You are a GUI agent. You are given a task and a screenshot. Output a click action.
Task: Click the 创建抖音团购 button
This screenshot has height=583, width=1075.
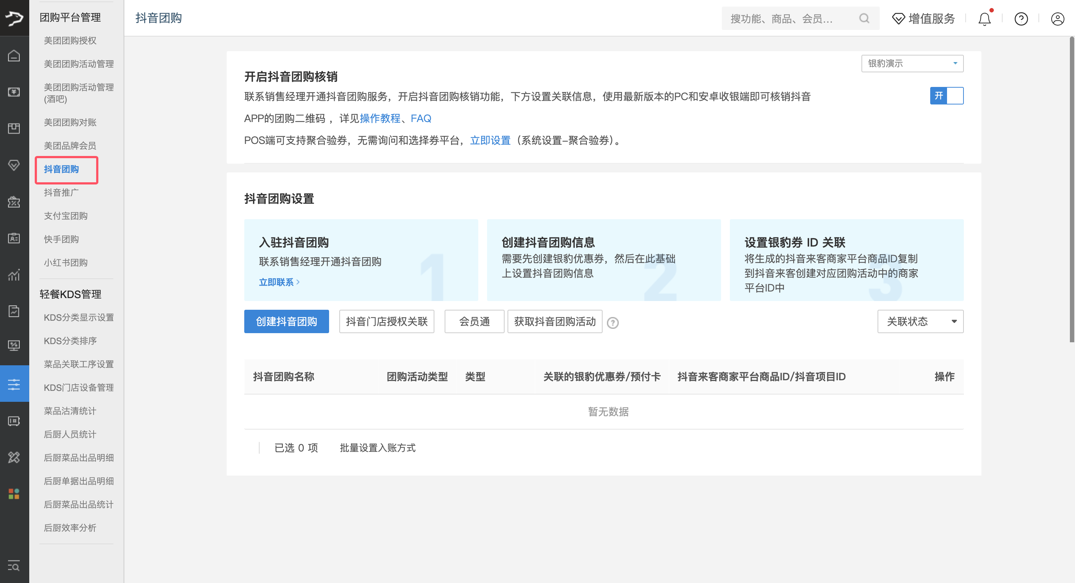point(286,321)
